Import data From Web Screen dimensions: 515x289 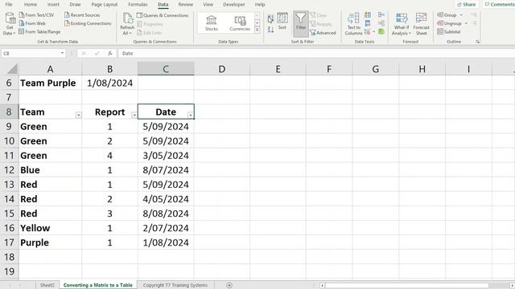(32, 23)
